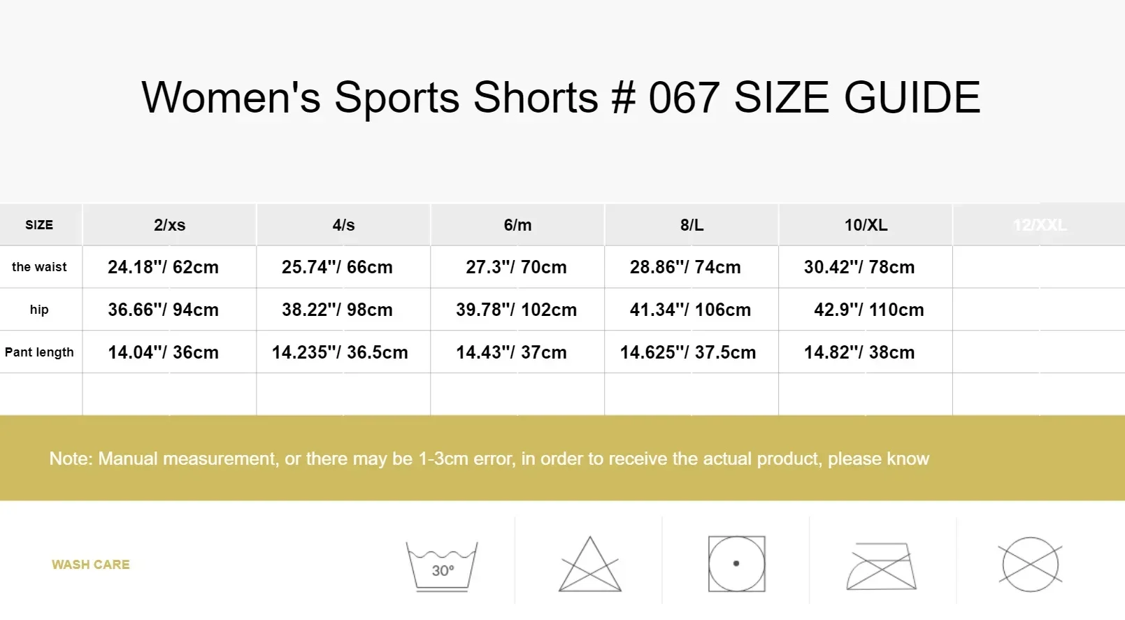Click the 42.9"/ 110cm hip cell

(868, 310)
